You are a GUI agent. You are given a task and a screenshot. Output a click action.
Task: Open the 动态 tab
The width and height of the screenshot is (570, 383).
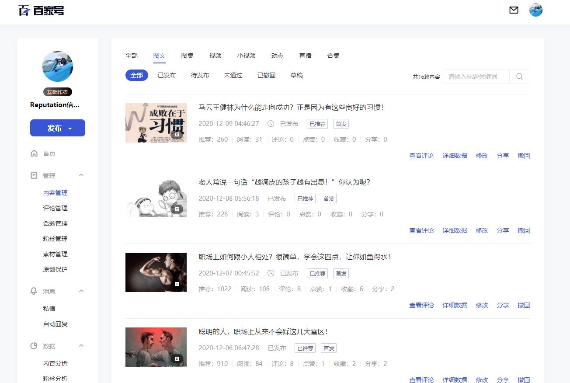tap(278, 56)
